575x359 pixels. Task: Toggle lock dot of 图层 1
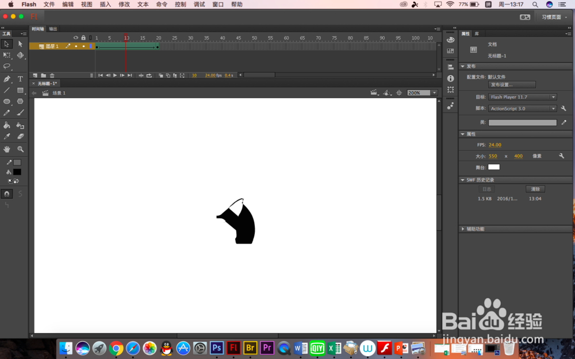(83, 46)
